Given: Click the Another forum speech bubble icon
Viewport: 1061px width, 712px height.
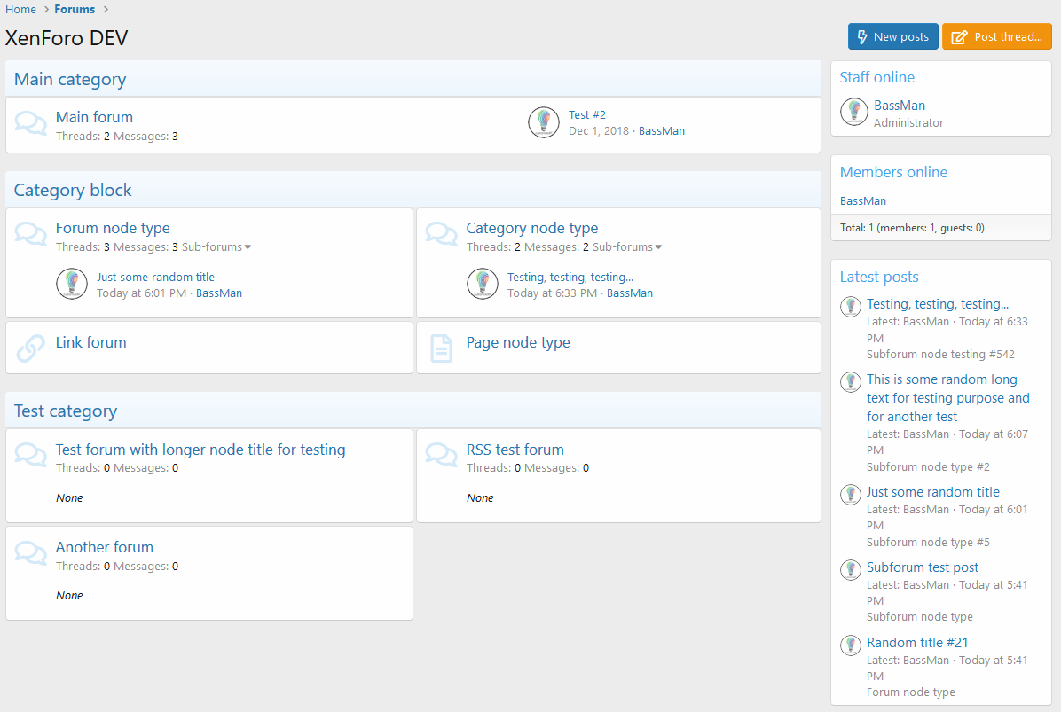Looking at the screenshot, I should 31,553.
